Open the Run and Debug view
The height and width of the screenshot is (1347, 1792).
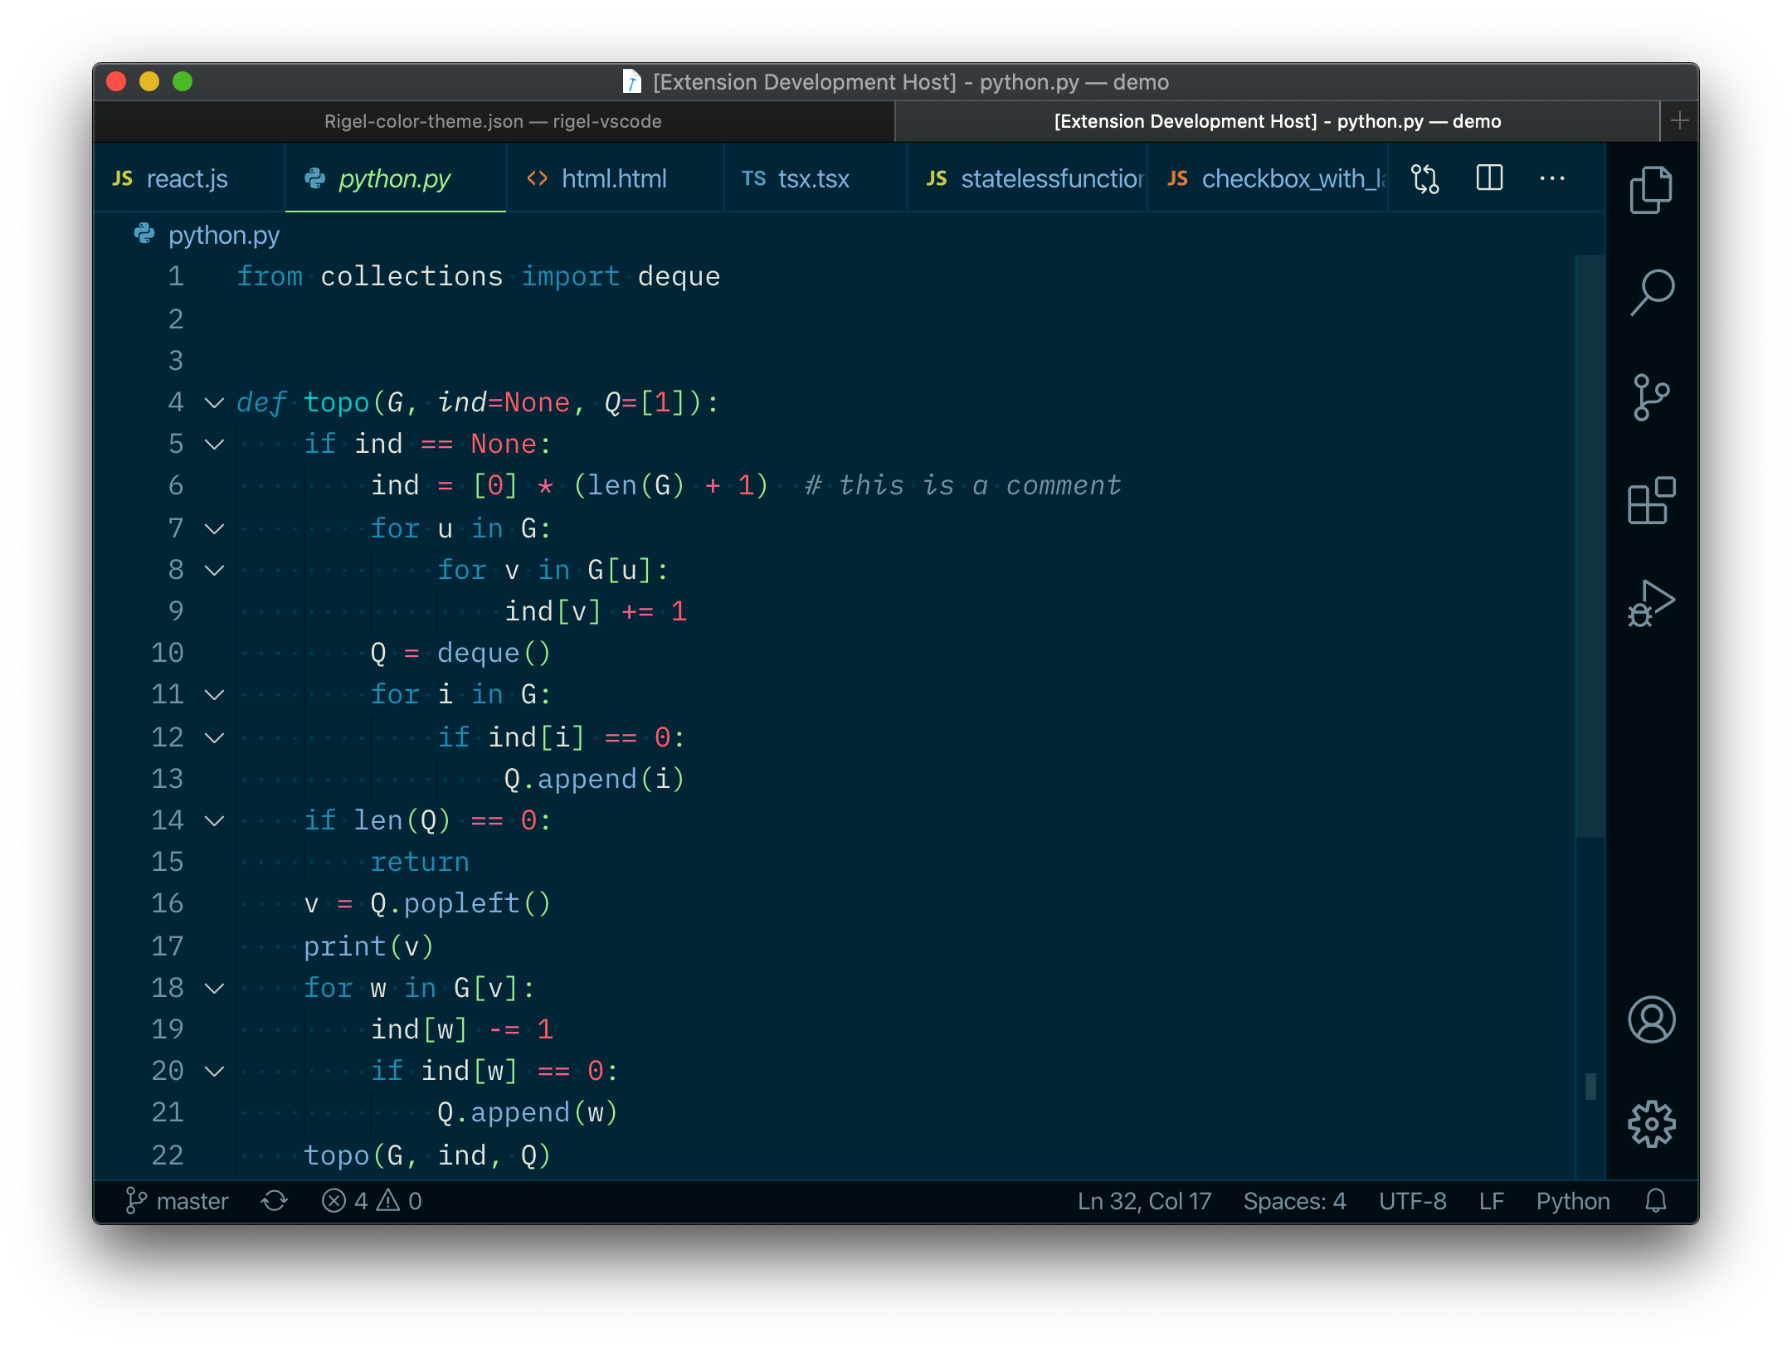[1651, 603]
